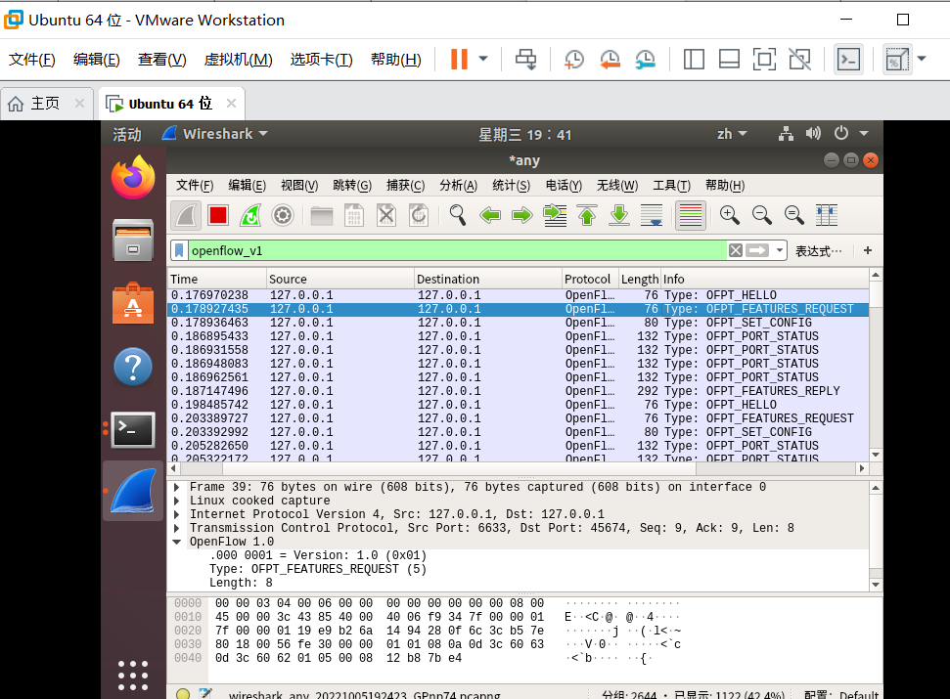
Task: Go forward to next packet arrow
Action: point(521,215)
